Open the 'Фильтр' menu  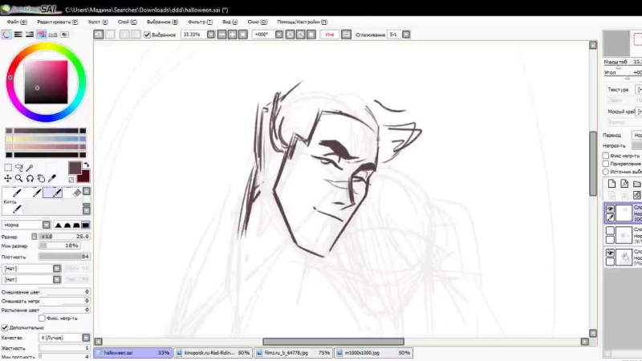(197, 22)
